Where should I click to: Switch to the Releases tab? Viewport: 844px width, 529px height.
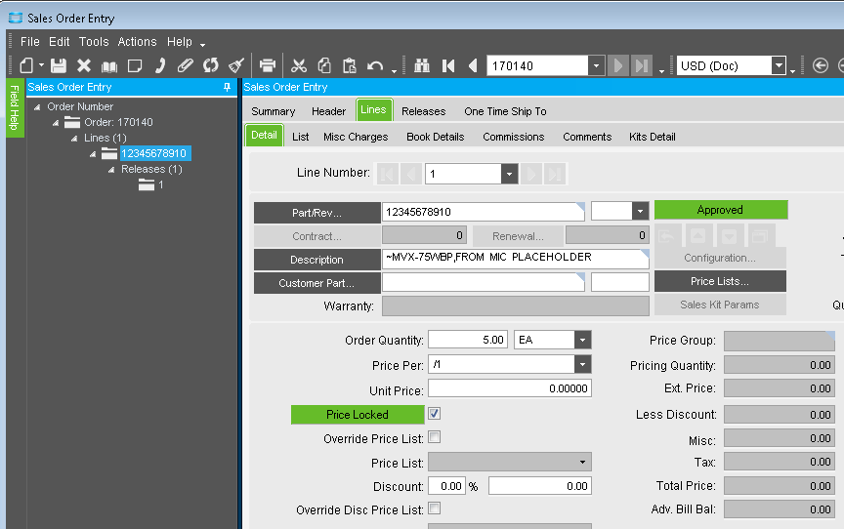click(x=423, y=111)
